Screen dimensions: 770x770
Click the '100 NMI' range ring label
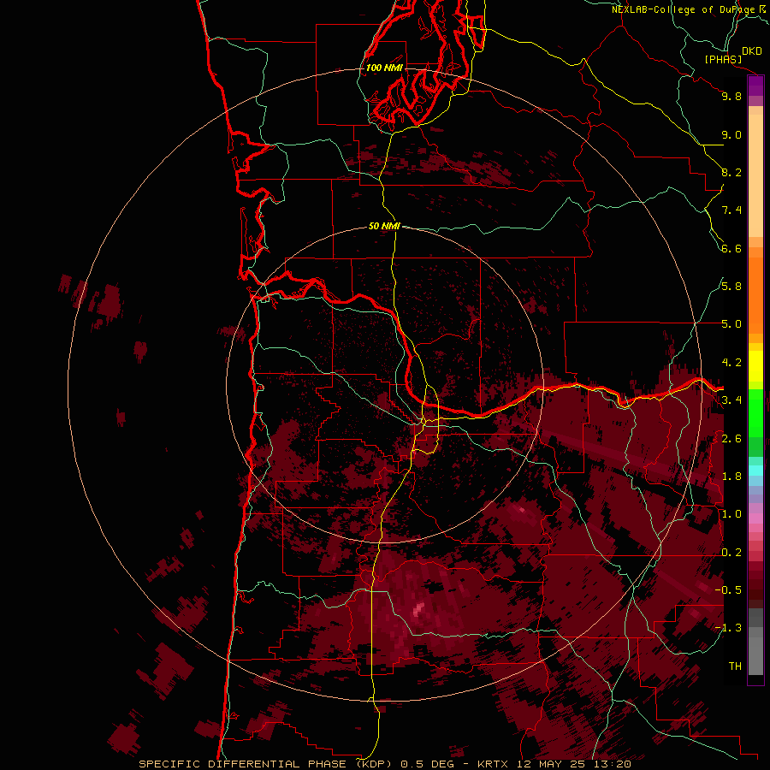pyautogui.click(x=384, y=68)
